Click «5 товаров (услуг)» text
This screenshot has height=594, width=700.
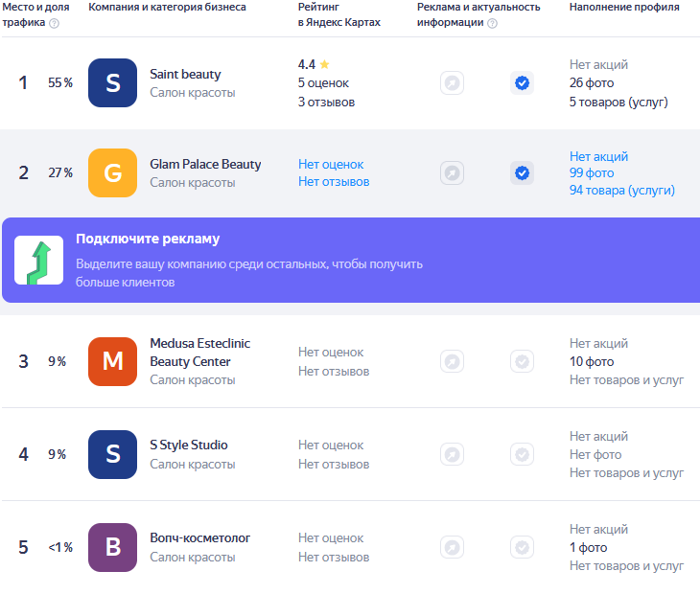click(618, 103)
